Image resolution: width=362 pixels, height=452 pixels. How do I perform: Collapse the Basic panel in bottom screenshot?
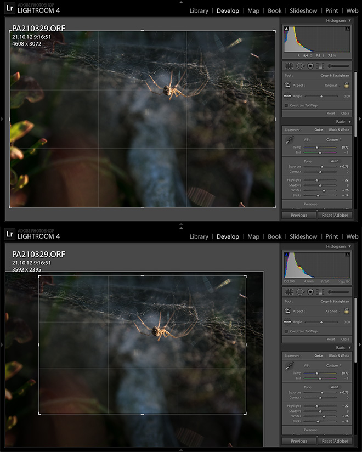coord(349,348)
